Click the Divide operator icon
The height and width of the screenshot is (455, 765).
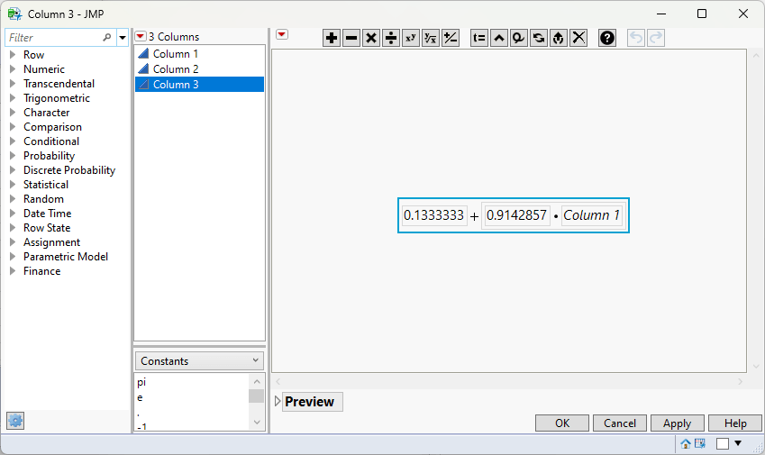(391, 38)
